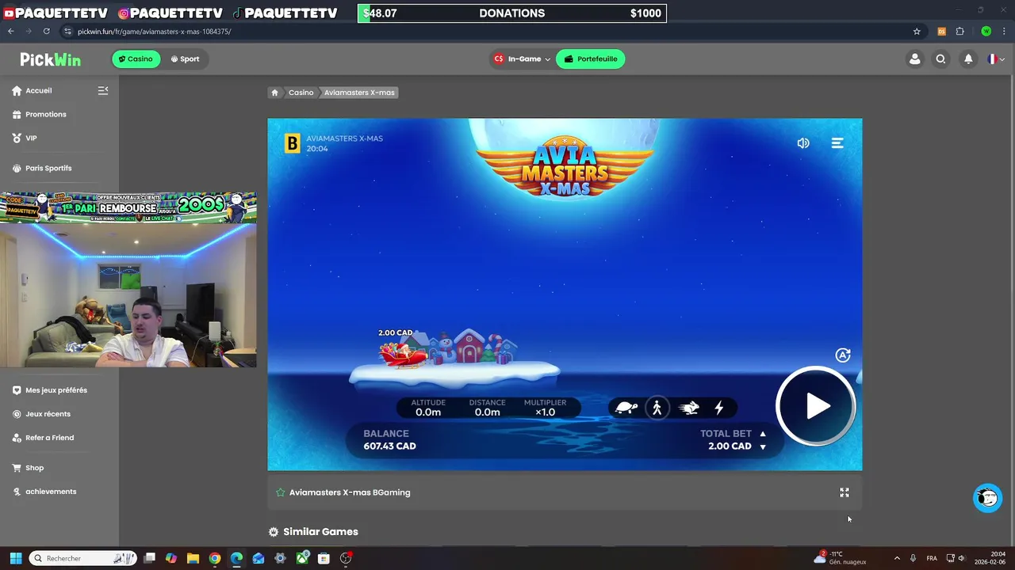The width and height of the screenshot is (1015, 570).
Task: Select the turtle slow speed
Action: tap(626, 408)
